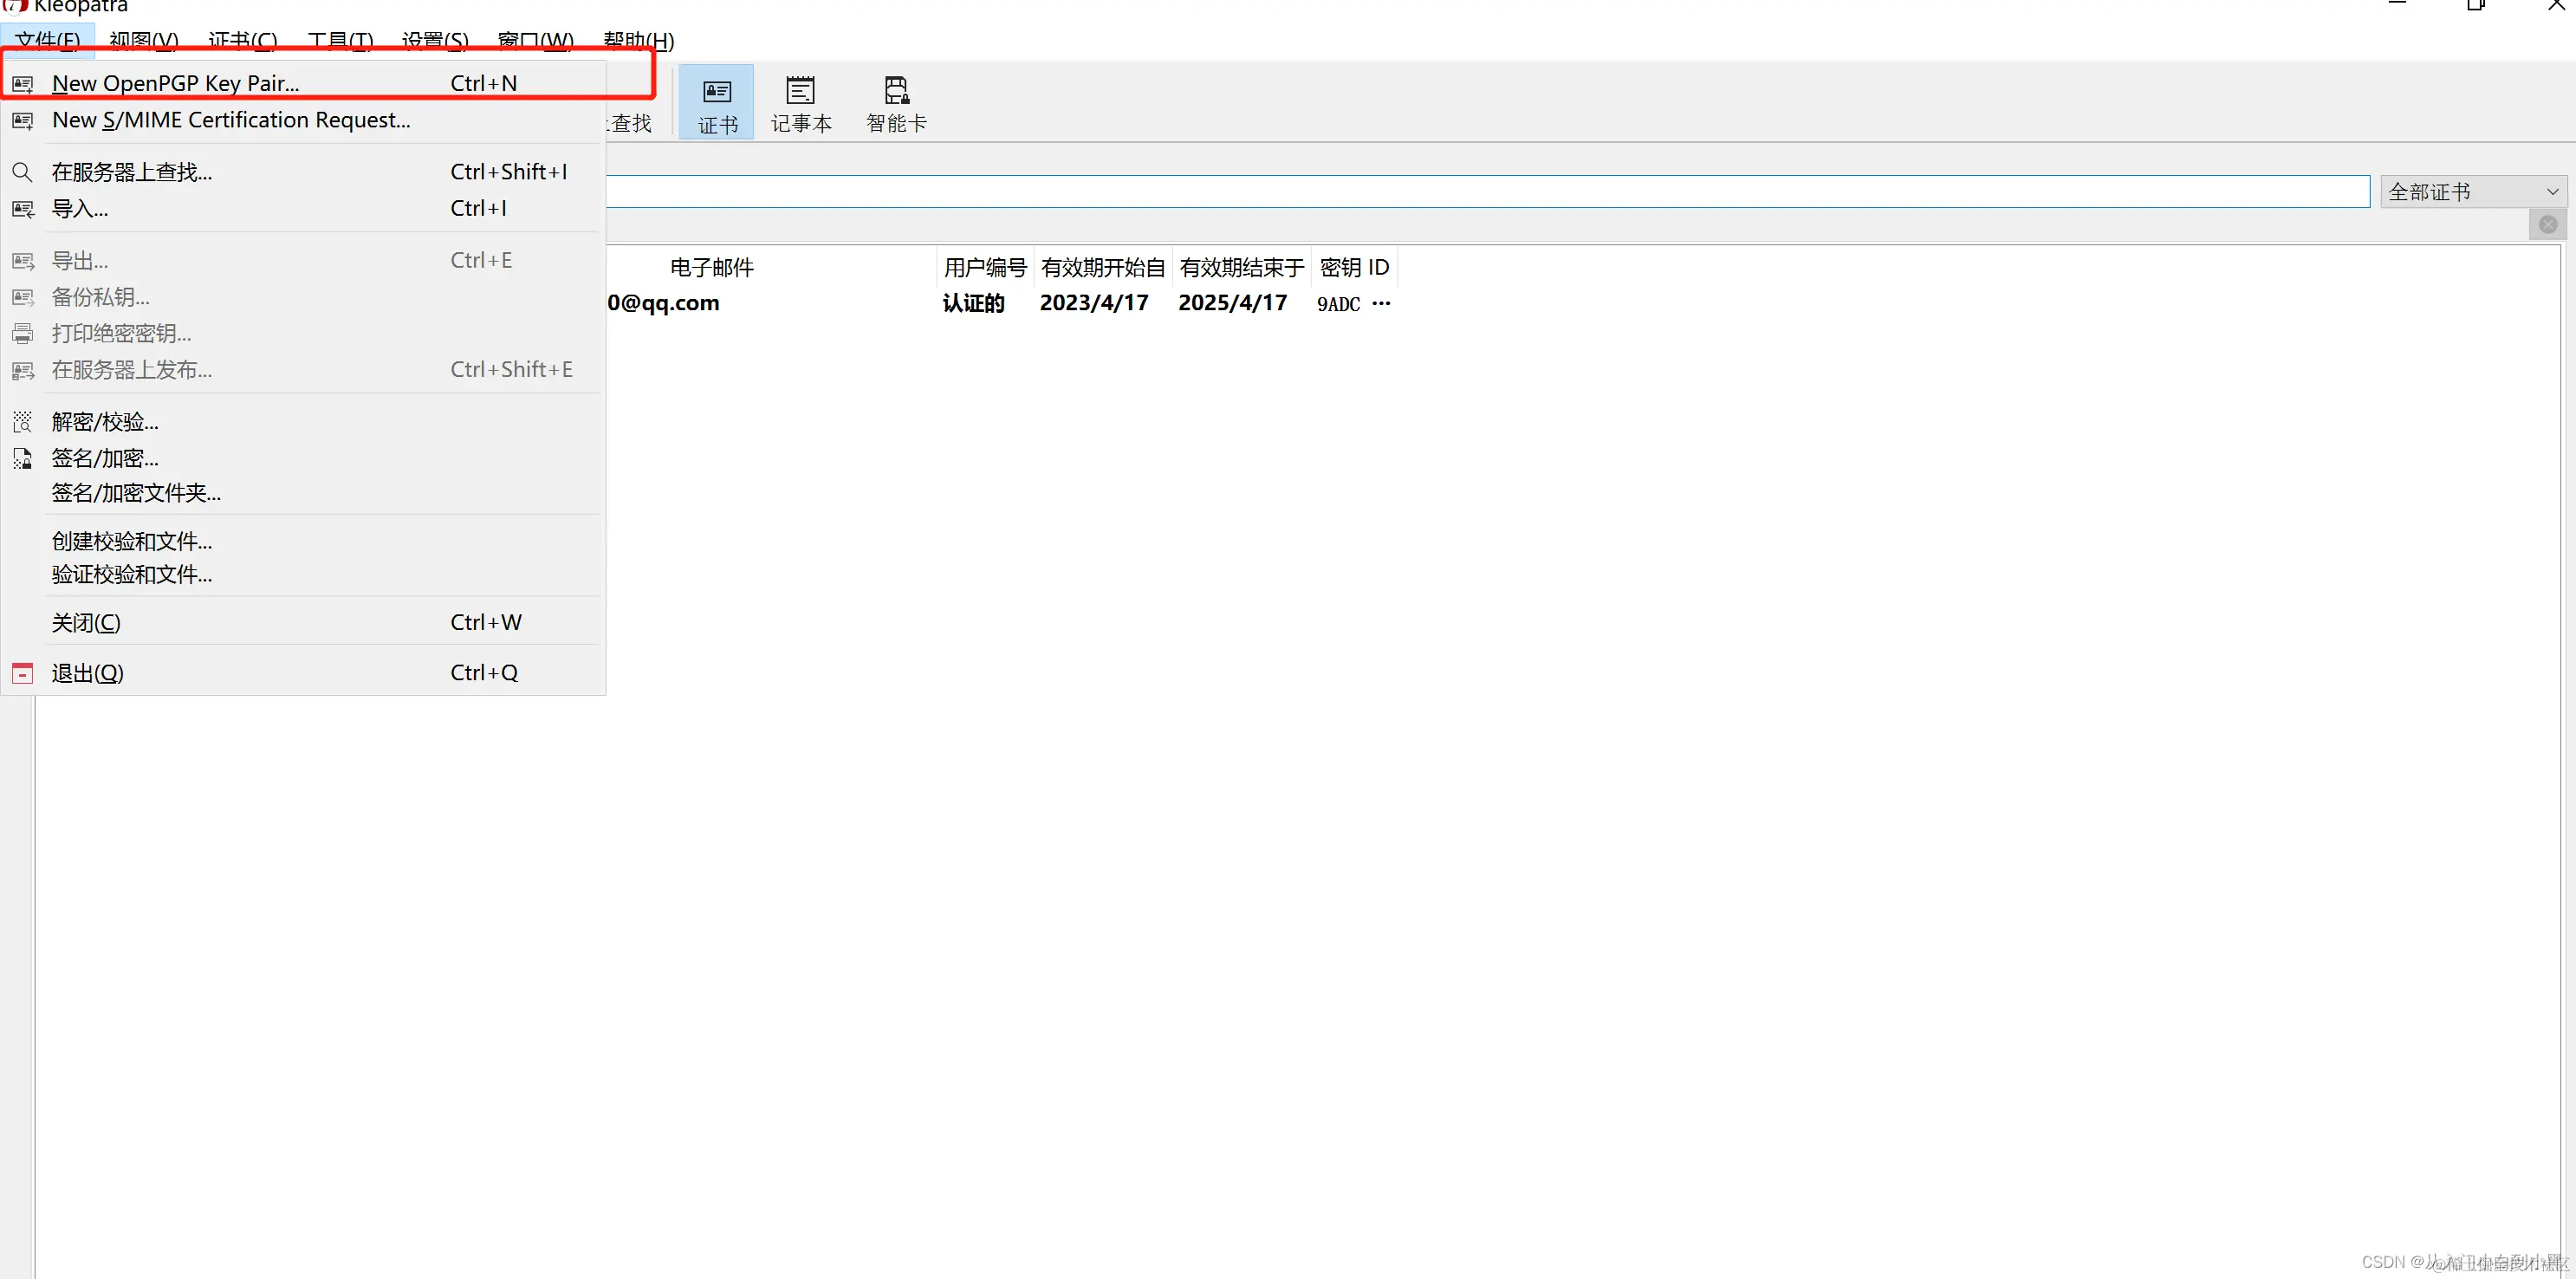
Task: Click the decrypt/verify icon beside 解密/校验
Action: click(x=22, y=422)
